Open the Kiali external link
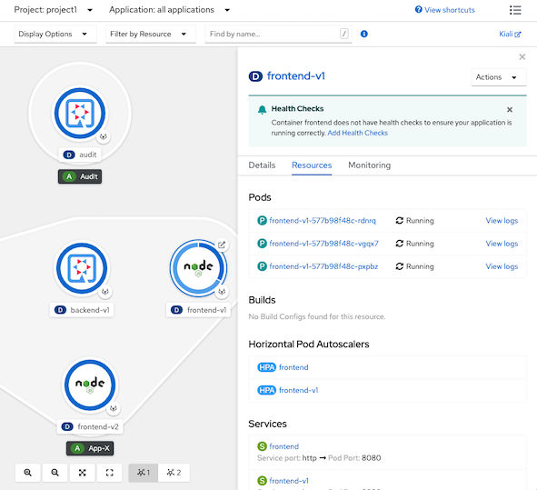Viewport: 537px width, 490px height. [510, 34]
